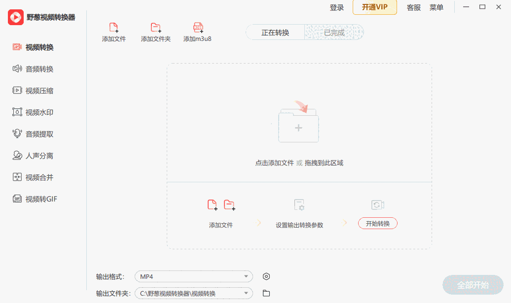Switch to the Completed (已完成) tab
The width and height of the screenshot is (511, 303).
334,33
